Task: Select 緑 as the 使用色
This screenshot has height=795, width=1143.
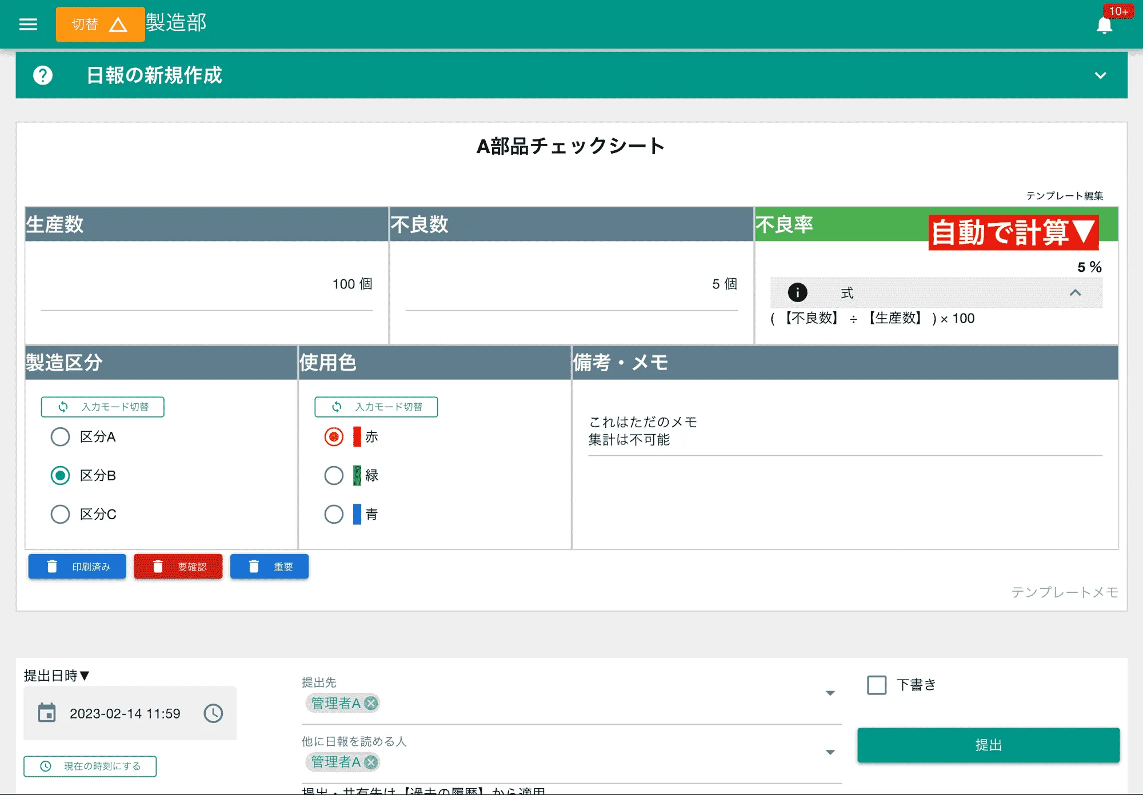Action: tap(334, 475)
